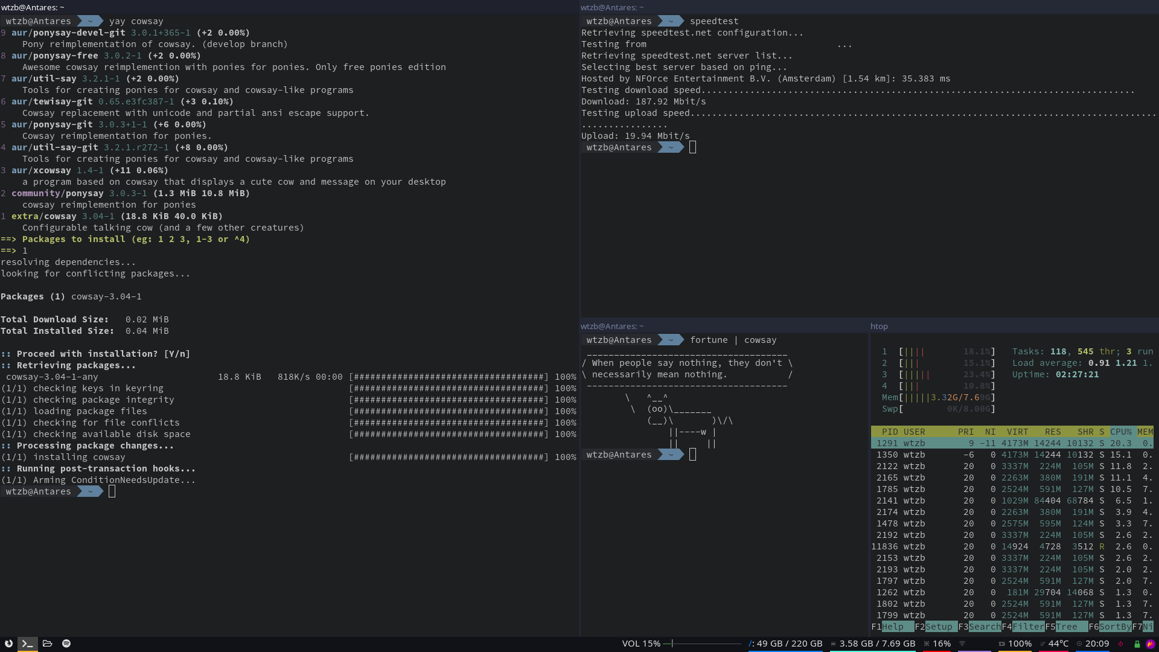1159x652 pixels.
Task: Select htop process row PID 2122
Action: pos(1012,466)
